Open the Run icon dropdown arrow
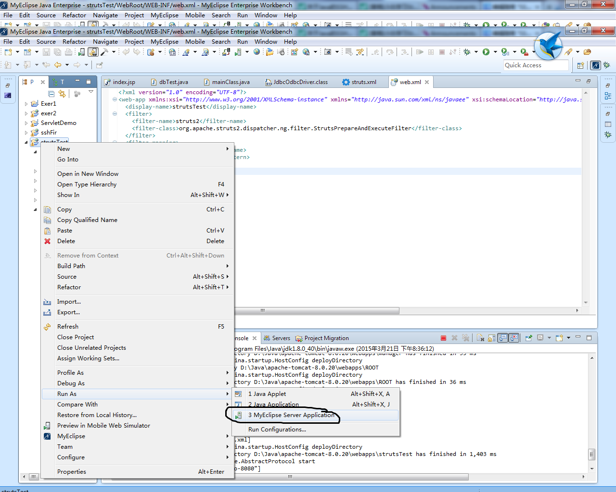The width and height of the screenshot is (616, 492). (x=495, y=52)
